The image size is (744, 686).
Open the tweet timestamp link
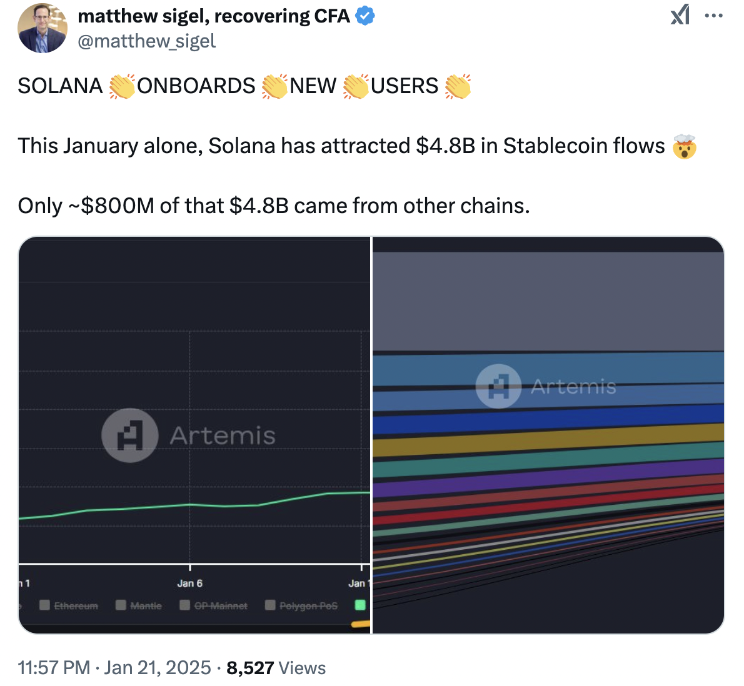(114, 668)
